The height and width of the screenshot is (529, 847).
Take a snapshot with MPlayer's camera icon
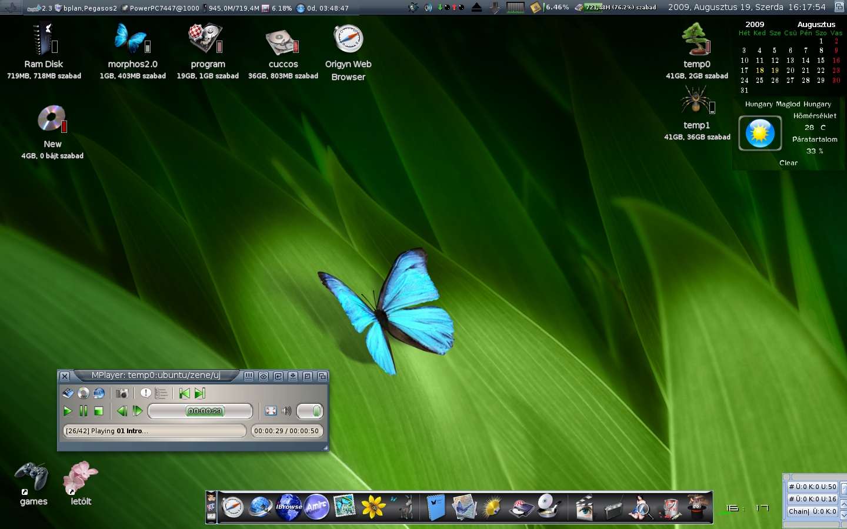(122, 393)
